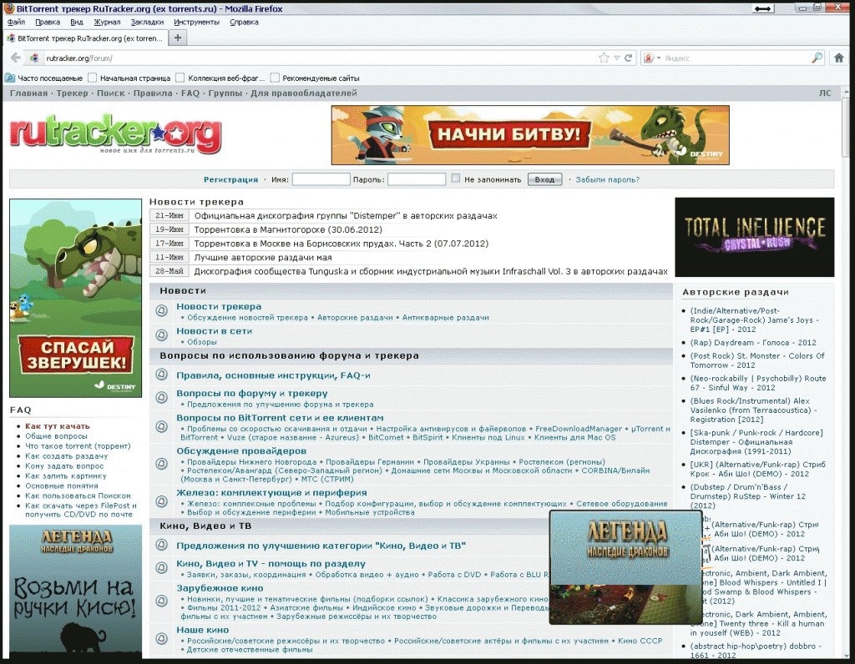The height and width of the screenshot is (664, 855).
Task: Open the Часто посещаемые bookmarks folder
Action: (43, 78)
